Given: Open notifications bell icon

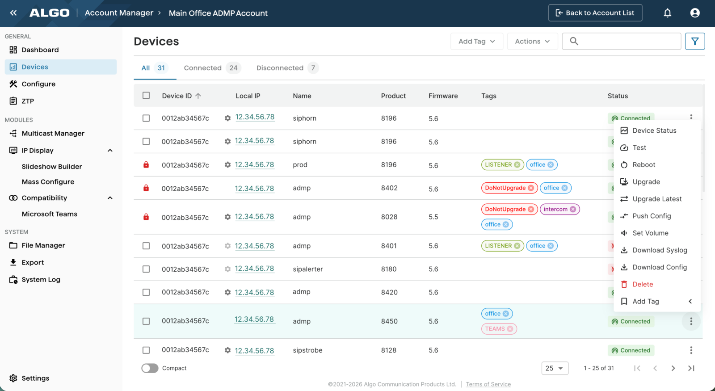Looking at the screenshot, I should (x=667, y=13).
